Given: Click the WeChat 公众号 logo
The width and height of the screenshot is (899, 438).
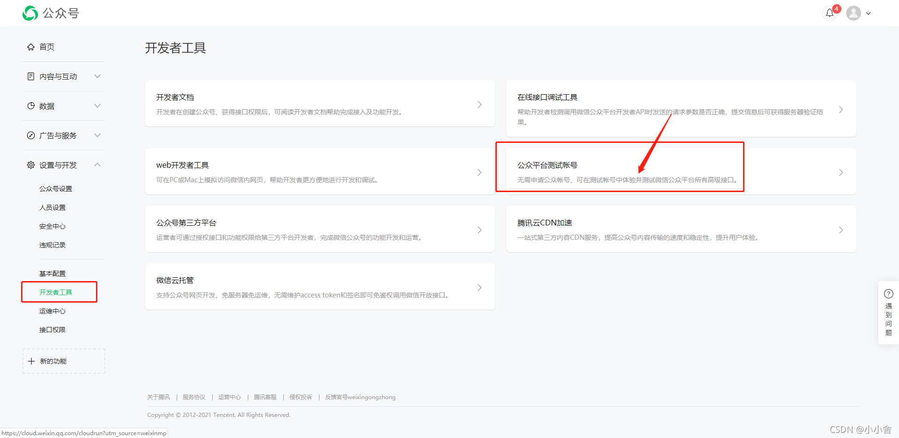Looking at the screenshot, I should [x=51, y=13].
